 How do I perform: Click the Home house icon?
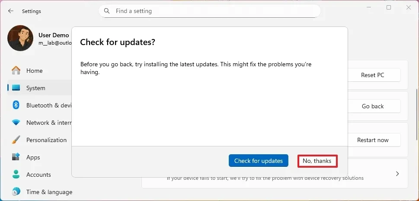(16, 71)
